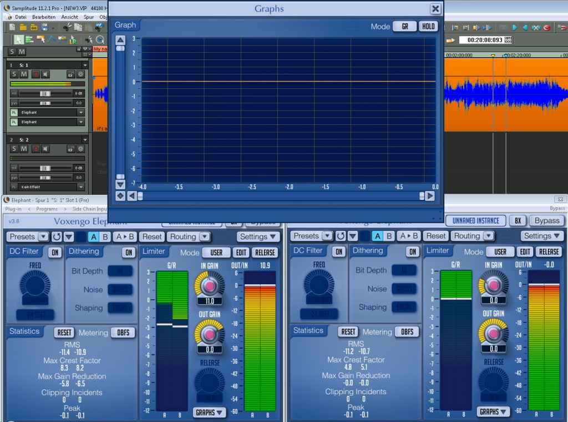Arm record on track S: 1

click(36, 74)
